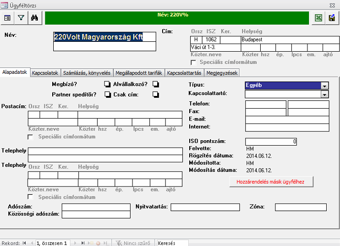This screenshot has width=340, height=246.
Task: Click the Adószám input field
Action: 96,207
